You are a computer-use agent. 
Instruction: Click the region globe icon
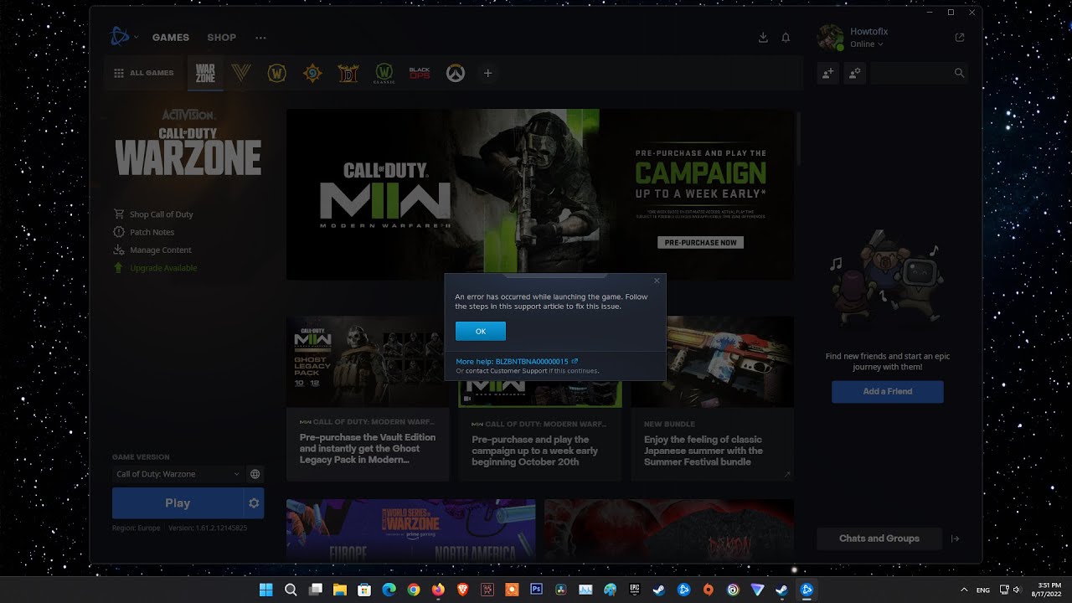pyautogui.click(x=255, y=474)
